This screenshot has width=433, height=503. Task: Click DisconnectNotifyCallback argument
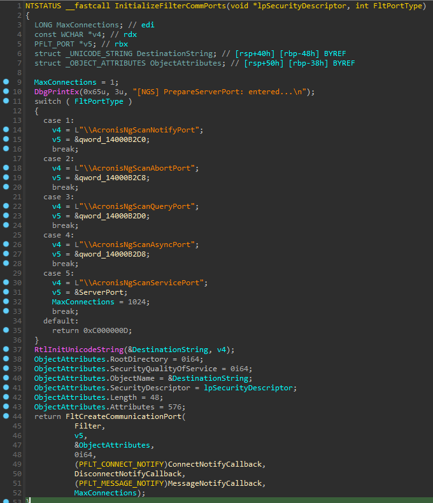point(128,474)
